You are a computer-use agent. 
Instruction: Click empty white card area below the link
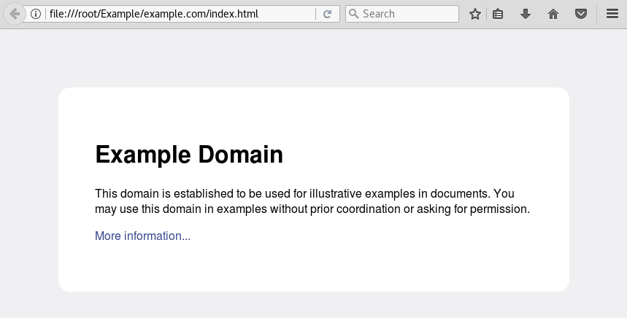(314, 268)
